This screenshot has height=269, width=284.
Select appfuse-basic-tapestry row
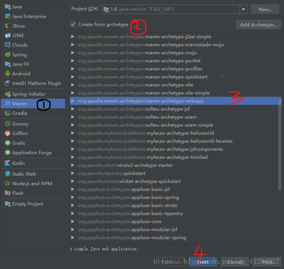tap(175, 214)
